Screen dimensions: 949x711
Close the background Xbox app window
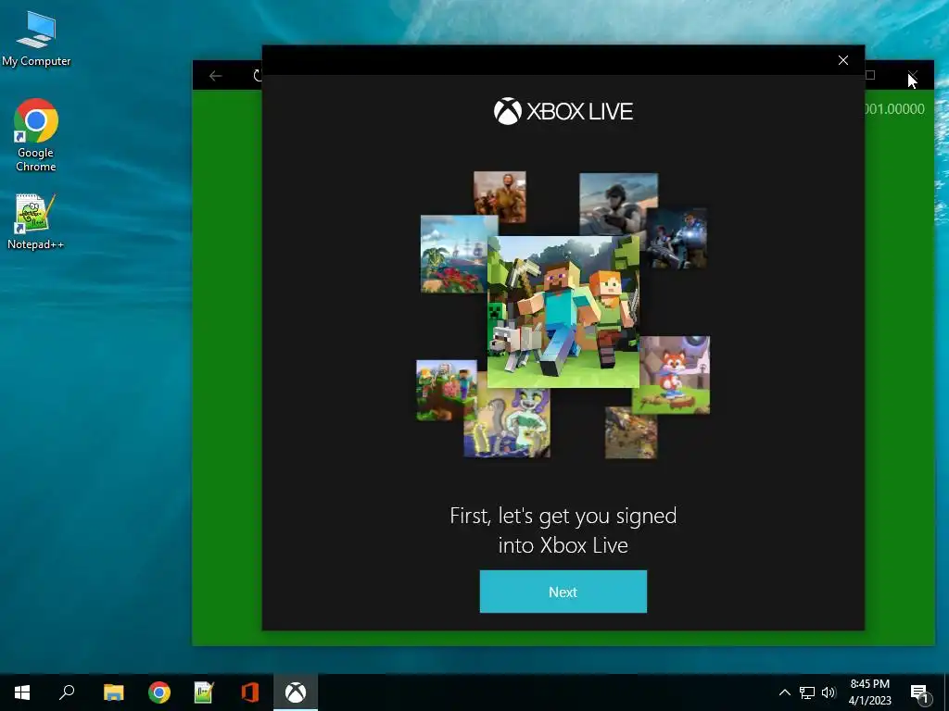pos(913,75)
